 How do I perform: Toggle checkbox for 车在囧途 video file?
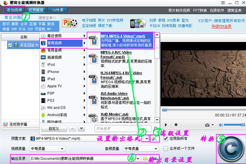coord(10,45)
